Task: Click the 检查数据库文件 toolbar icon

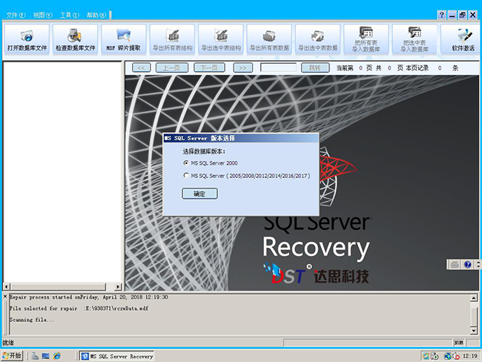Action: tap(76, 39)
